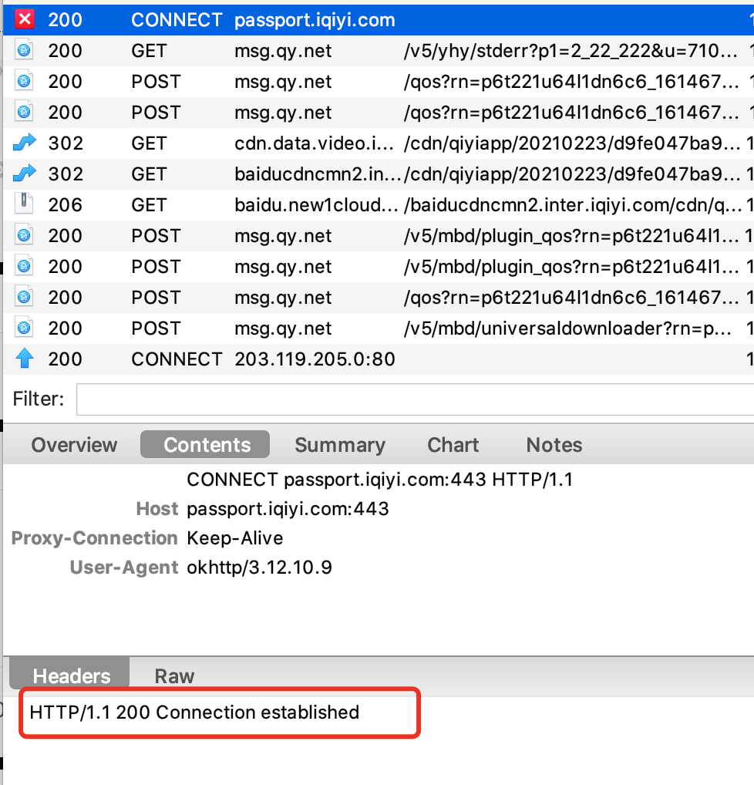This screenshot has width=754, height=785.
Task: Click CONNECT method in passport.iqiyi.com row
Action: coord(177,20)
